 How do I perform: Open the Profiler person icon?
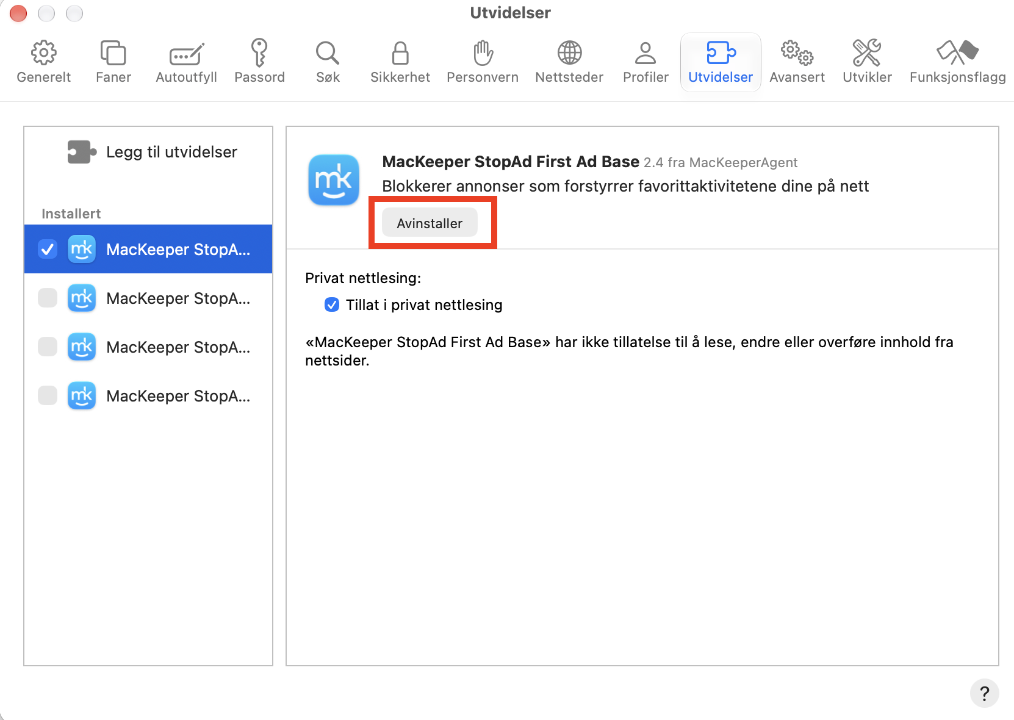click(x=645, y=53)
